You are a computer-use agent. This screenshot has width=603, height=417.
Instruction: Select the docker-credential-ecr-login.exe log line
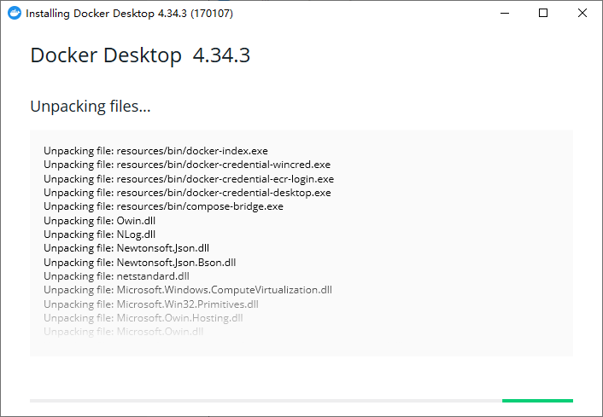point(189,179)
